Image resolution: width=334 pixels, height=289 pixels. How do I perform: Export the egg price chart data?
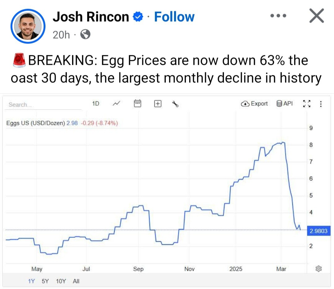coord(254,104)
